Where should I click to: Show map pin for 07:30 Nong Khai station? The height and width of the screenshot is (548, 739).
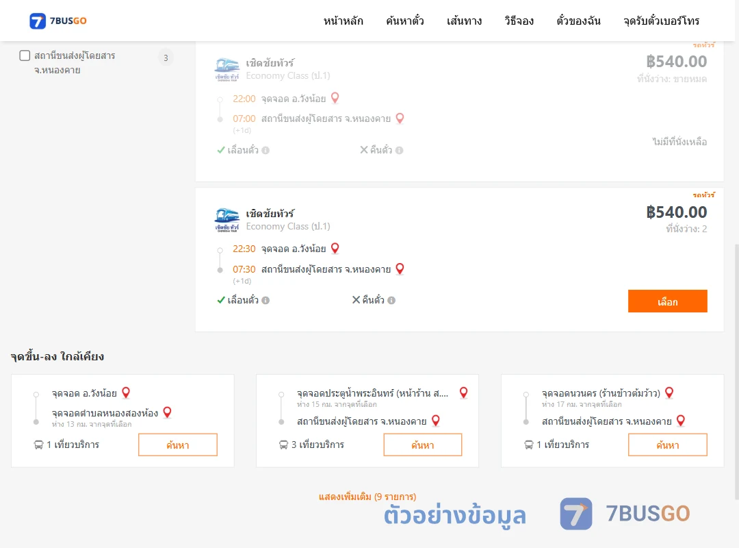400,269
